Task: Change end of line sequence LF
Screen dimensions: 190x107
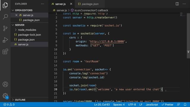Action: tap(141, 105)
